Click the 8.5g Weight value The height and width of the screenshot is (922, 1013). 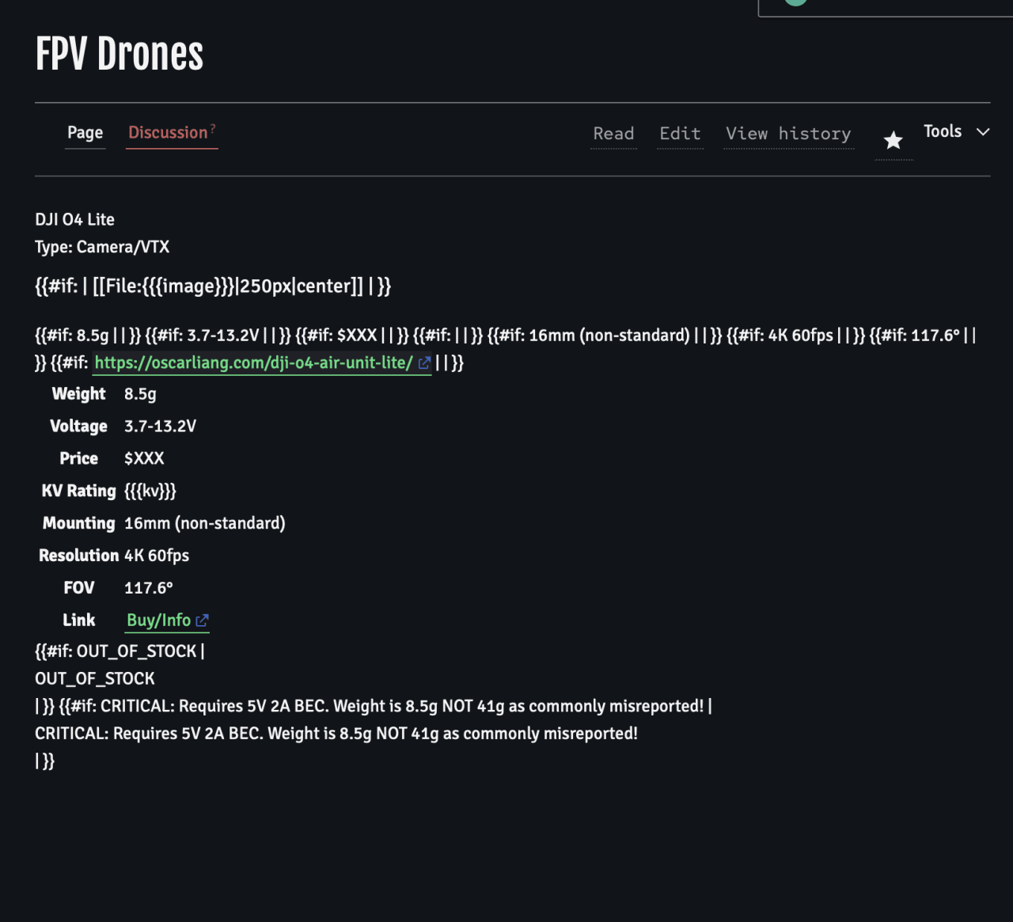[x=139, y=393]
